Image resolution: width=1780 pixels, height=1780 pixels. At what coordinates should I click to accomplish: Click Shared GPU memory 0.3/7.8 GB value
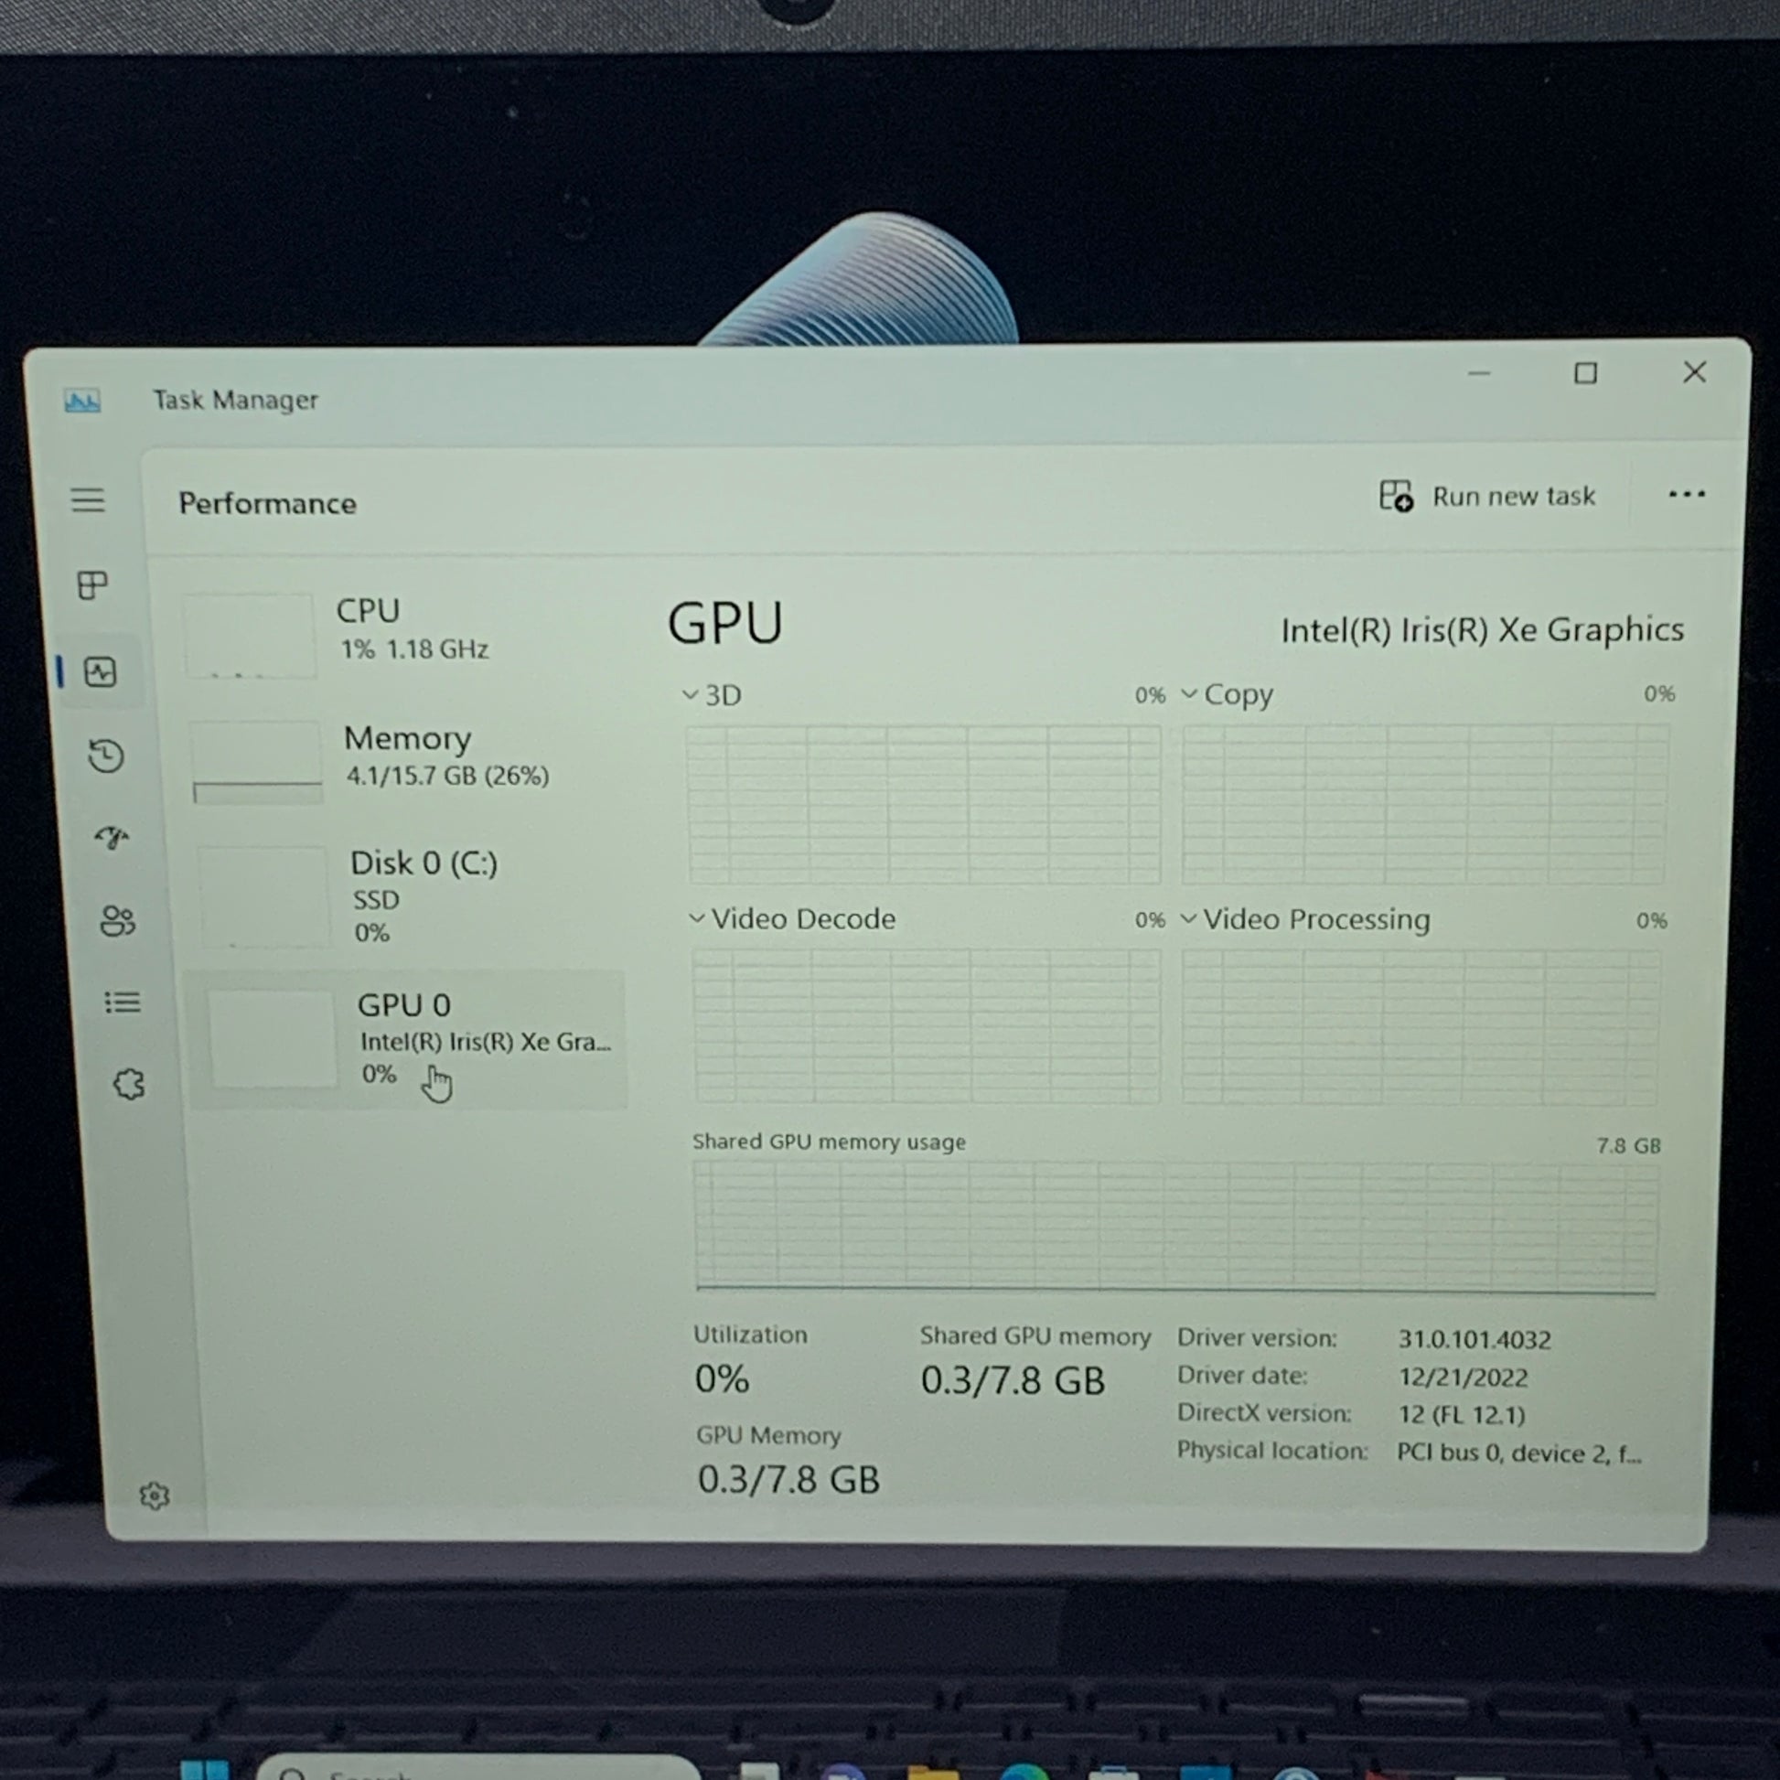pos(1013,1380)
